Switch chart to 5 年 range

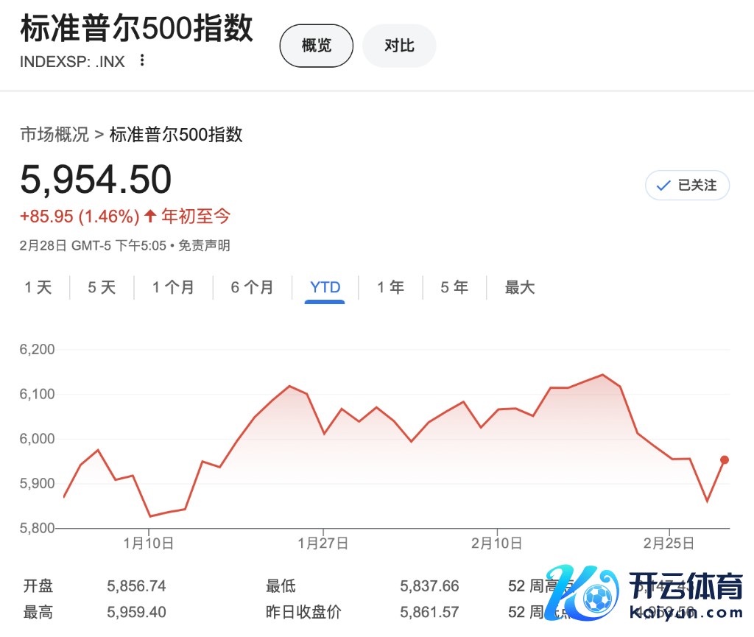(454, 287)
